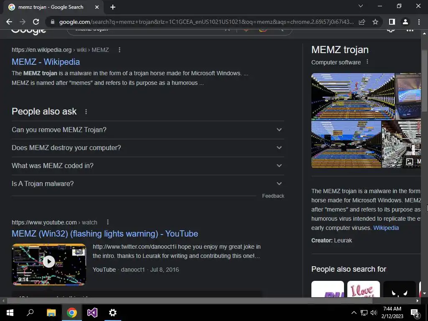Expand 'What was MEMZ coded in?'
The height and width of the screenshot is (321, 428).
tap(148, 166)
